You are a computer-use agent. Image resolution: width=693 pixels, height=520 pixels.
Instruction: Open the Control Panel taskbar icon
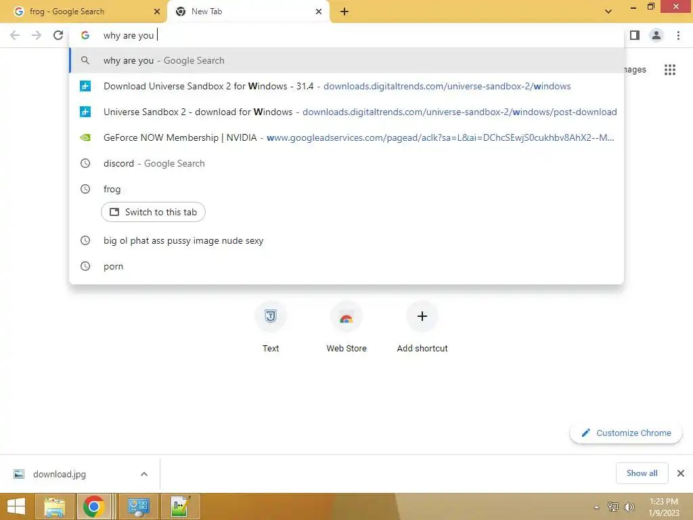(x=139, y=506)
